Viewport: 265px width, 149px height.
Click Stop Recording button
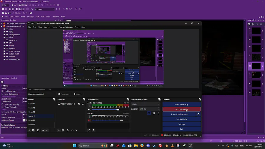[x=181, y=109]
